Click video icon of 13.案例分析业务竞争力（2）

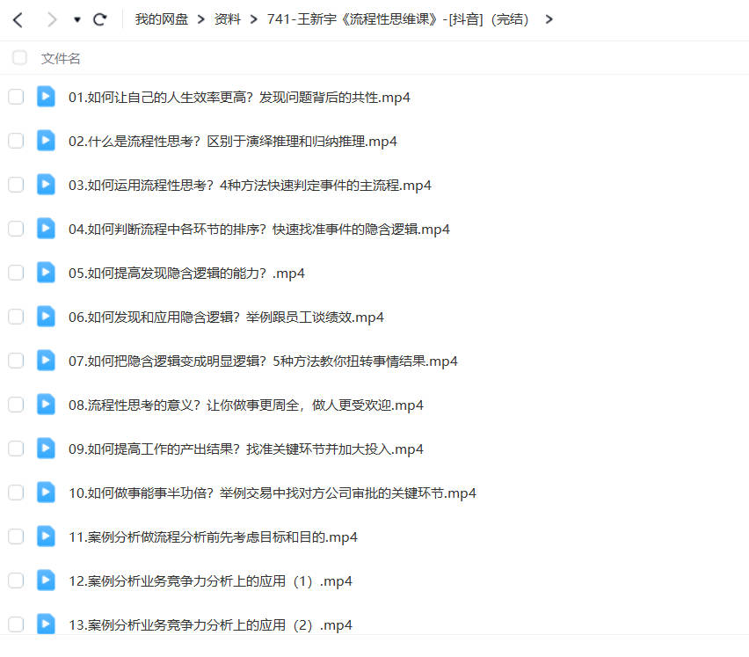[46, 624]
